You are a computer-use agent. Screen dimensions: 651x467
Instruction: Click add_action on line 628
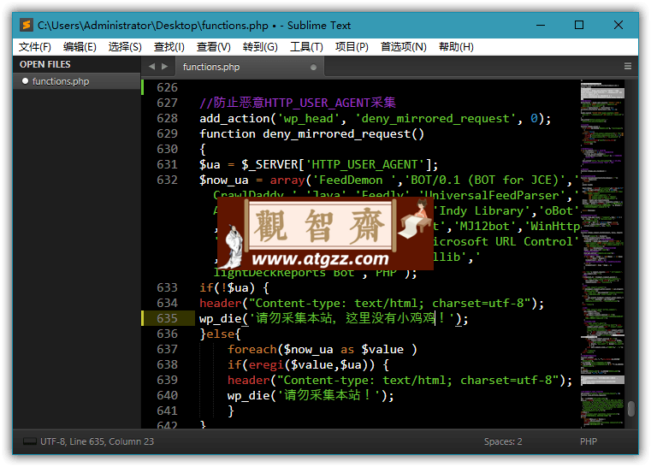tap(234, 119)
